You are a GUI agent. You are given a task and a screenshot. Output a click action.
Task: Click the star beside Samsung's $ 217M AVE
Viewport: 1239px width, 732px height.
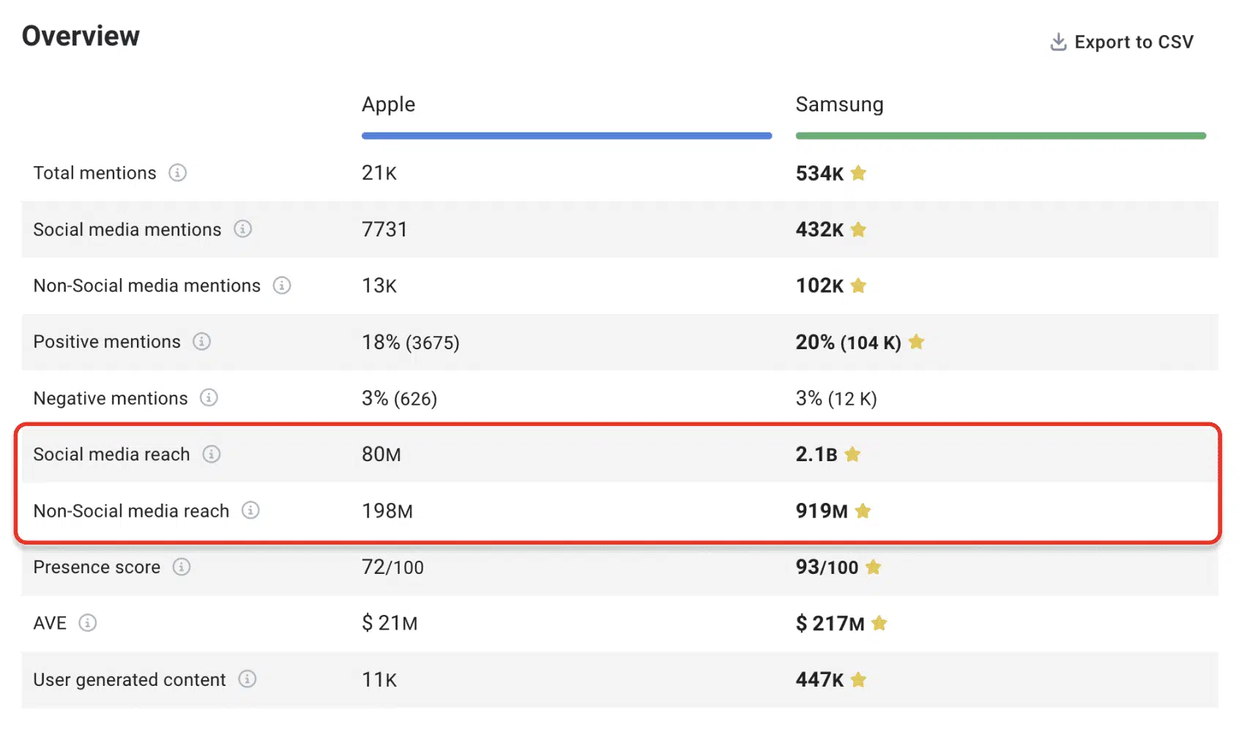(x=879, y=623)
